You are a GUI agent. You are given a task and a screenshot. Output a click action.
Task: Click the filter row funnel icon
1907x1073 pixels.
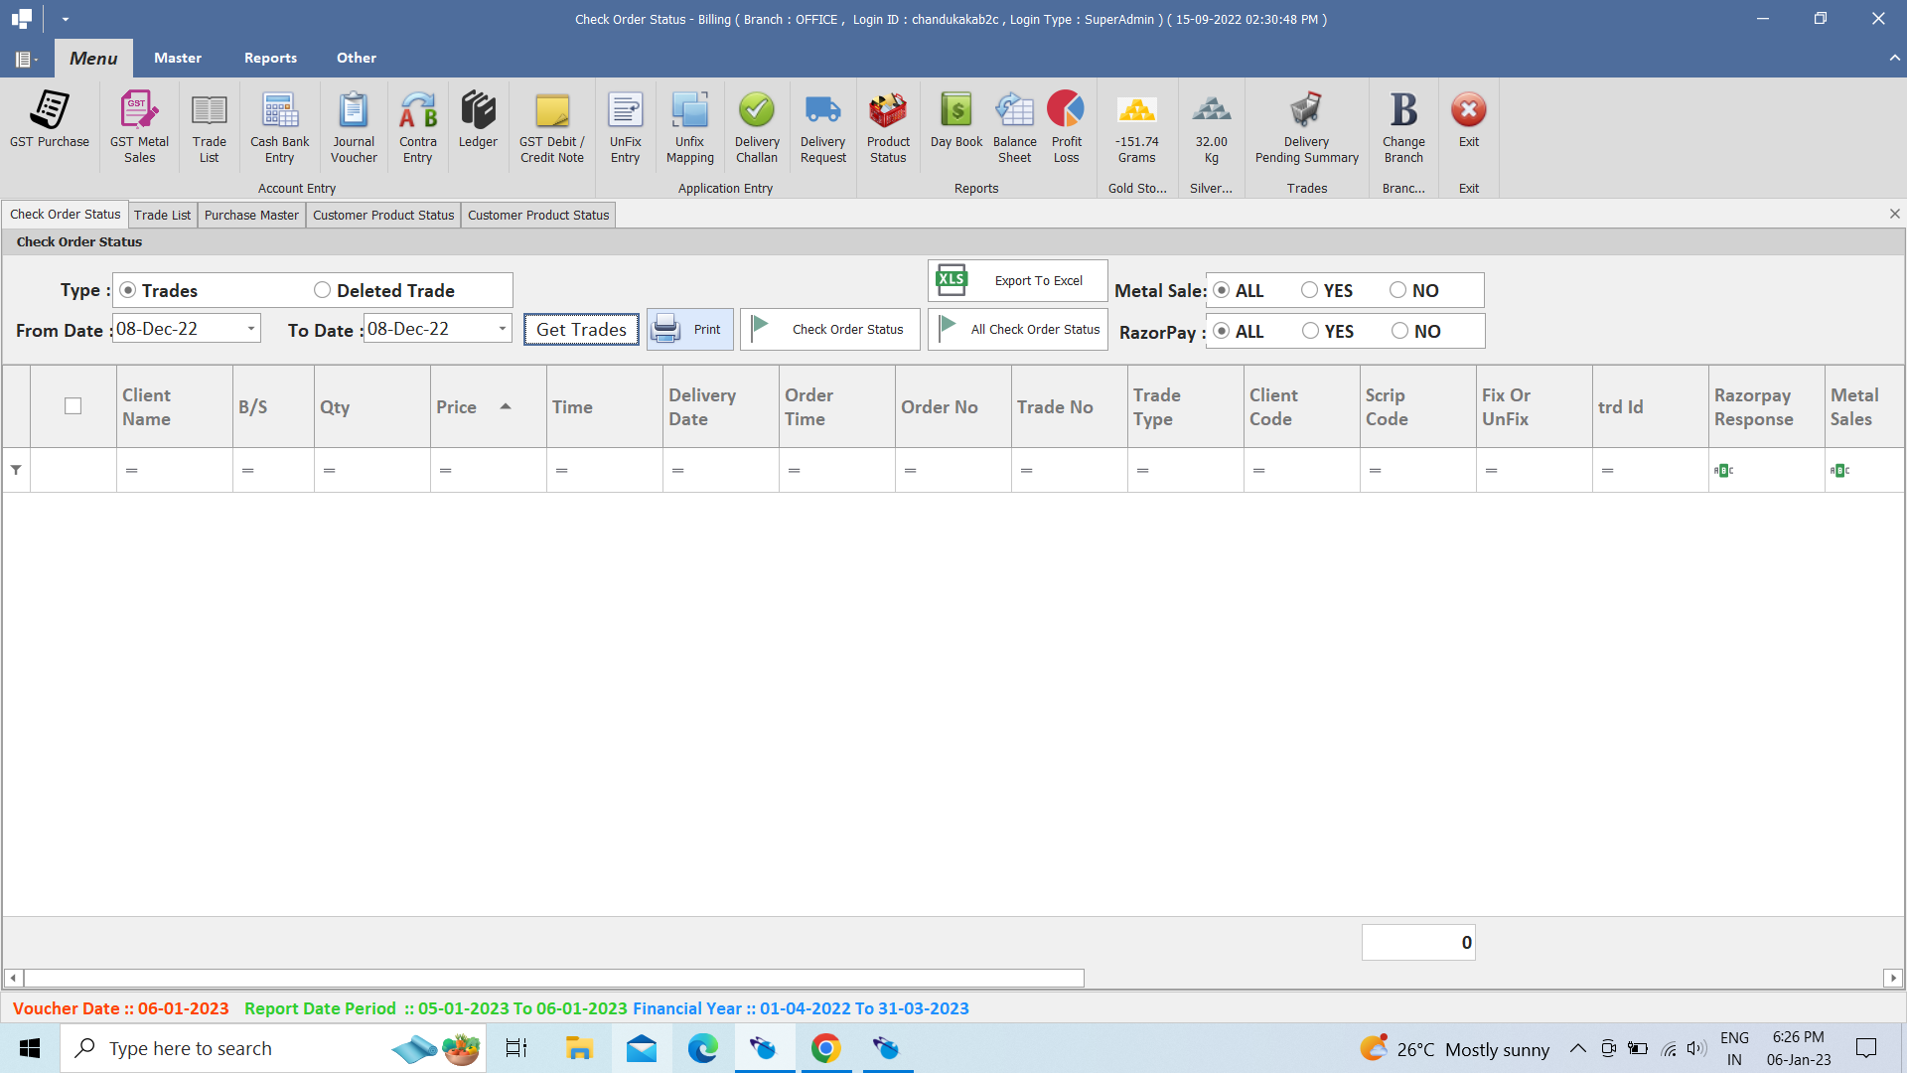coord(16,470)
